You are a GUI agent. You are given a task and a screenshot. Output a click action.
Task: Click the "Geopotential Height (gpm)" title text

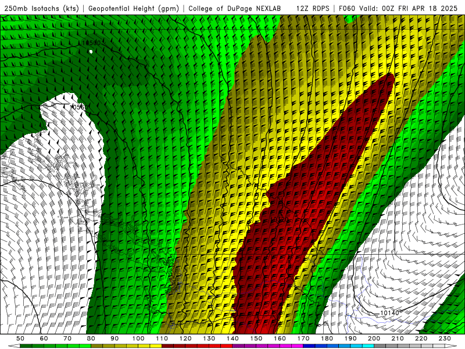point(134,8)
